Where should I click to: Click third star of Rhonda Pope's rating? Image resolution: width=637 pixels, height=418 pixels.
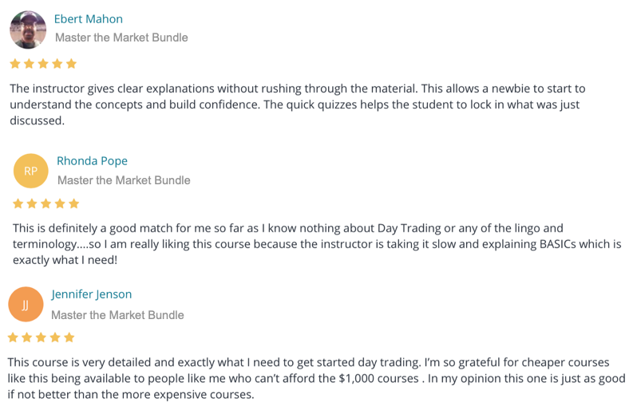46,203
